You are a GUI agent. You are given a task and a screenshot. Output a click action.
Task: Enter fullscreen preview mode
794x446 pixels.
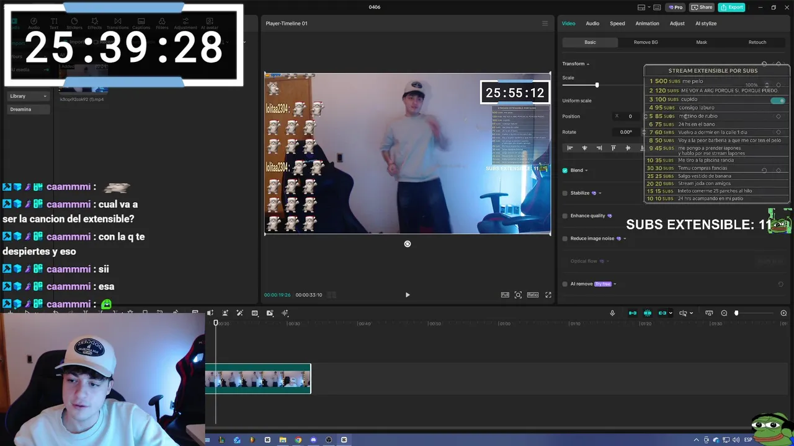click(548, 295)
